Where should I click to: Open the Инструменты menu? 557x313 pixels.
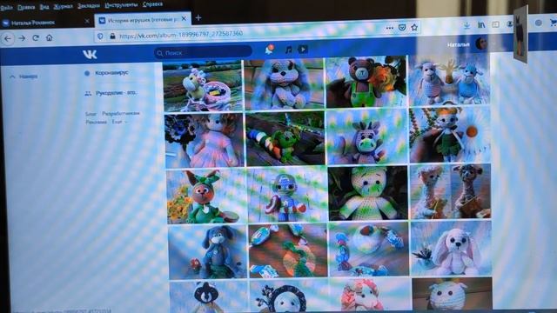tap(121, 5)
